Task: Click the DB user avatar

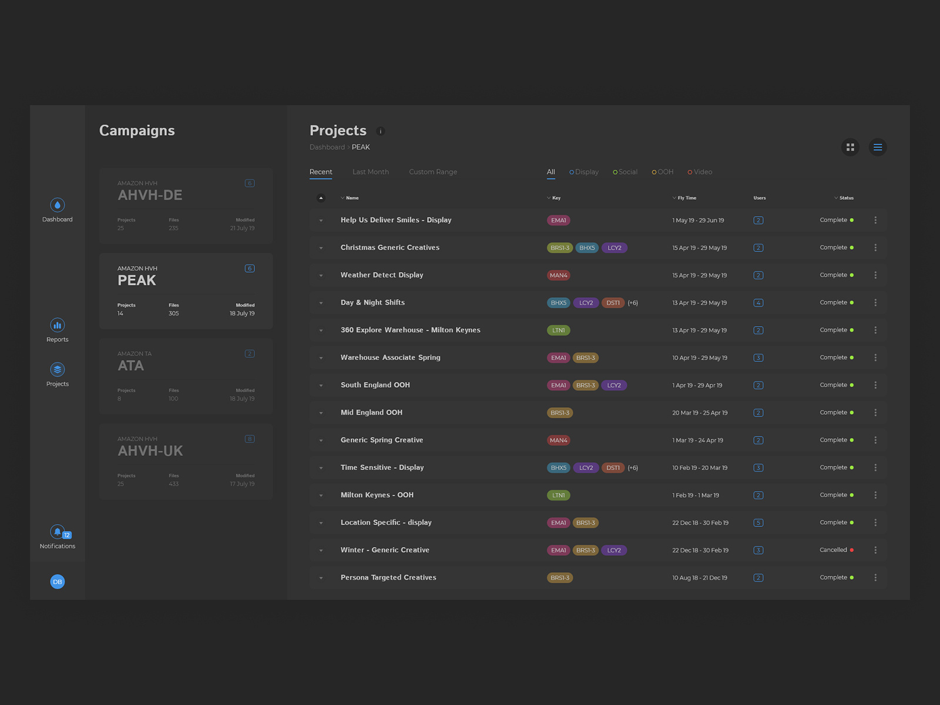Action: point(57,582)
